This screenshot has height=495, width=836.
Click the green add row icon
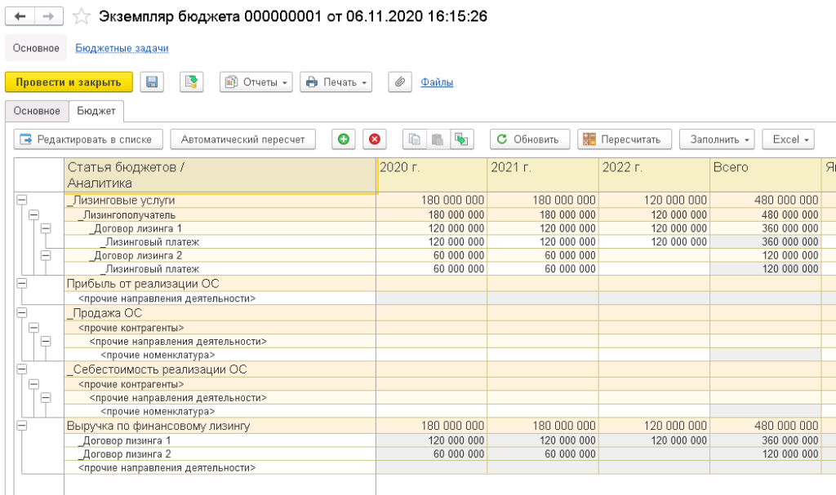click(x=343, y=139)
